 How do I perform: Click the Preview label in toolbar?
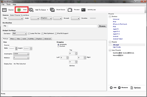coord(77,10)
